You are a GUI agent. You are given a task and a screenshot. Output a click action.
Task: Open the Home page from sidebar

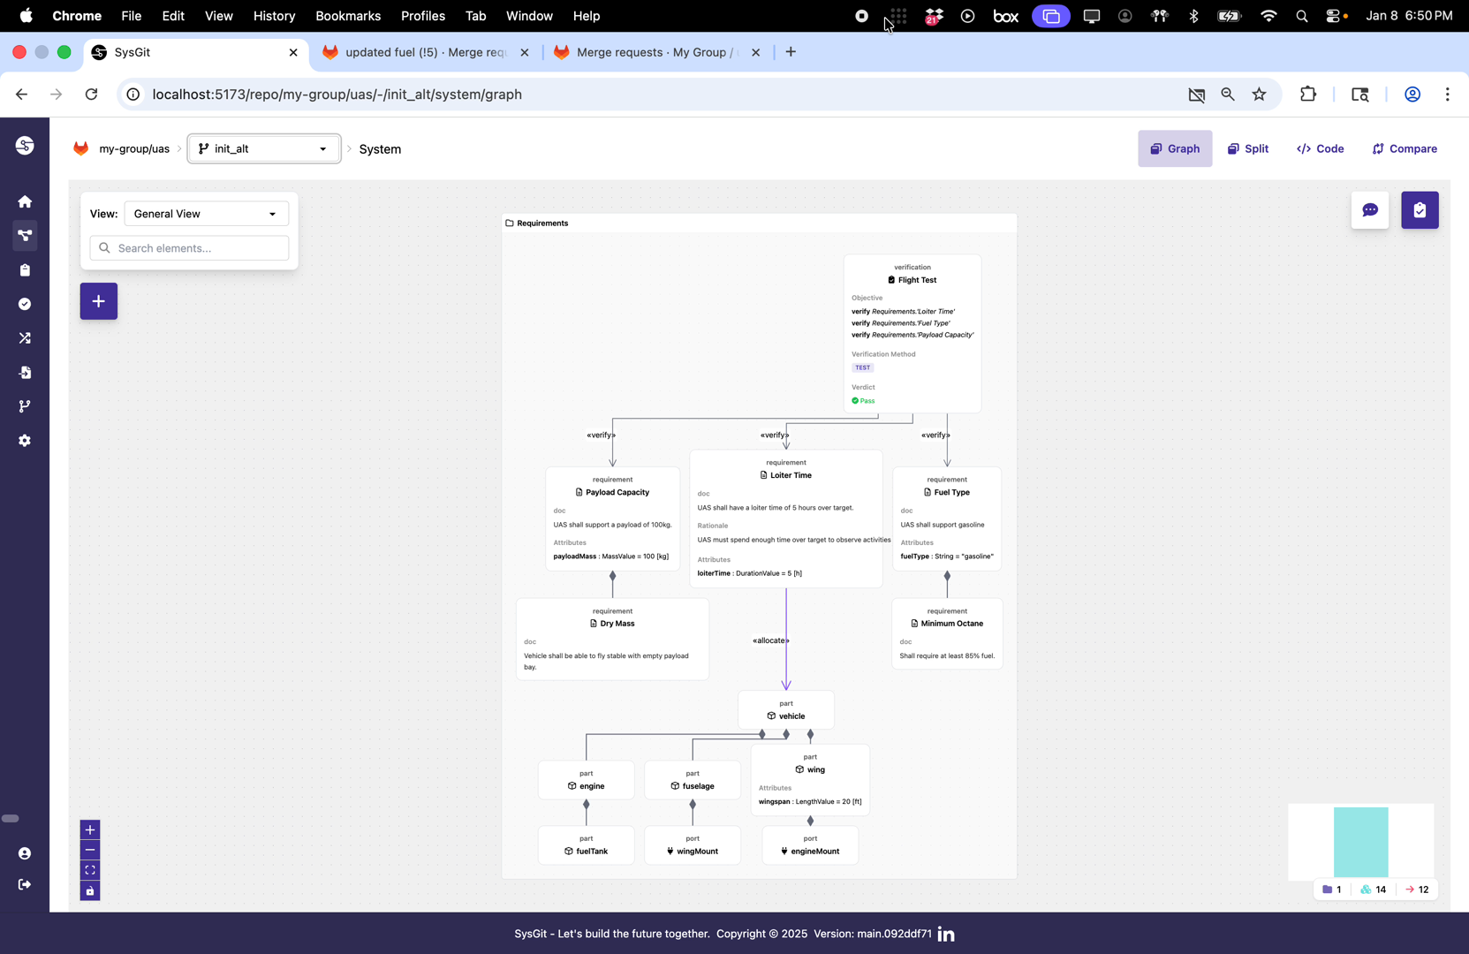pos(25,201)
